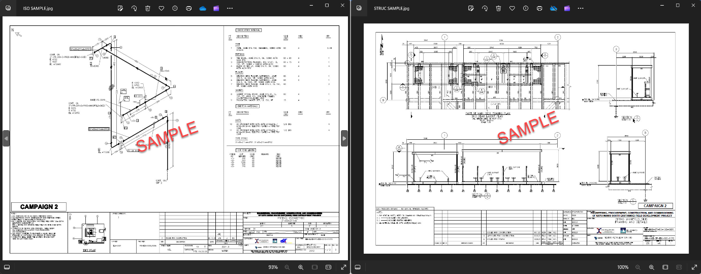Click Clipchamp icon in STRUC SAMPLE window
The width and height of the screenshot is (701, 274).
click(x=567, y=8)
